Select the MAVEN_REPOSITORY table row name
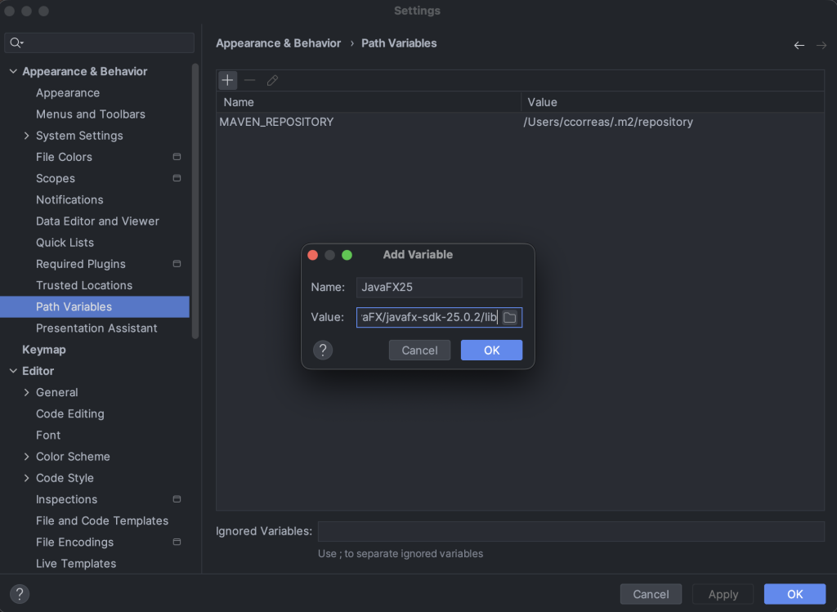 (x=276, y=123)
